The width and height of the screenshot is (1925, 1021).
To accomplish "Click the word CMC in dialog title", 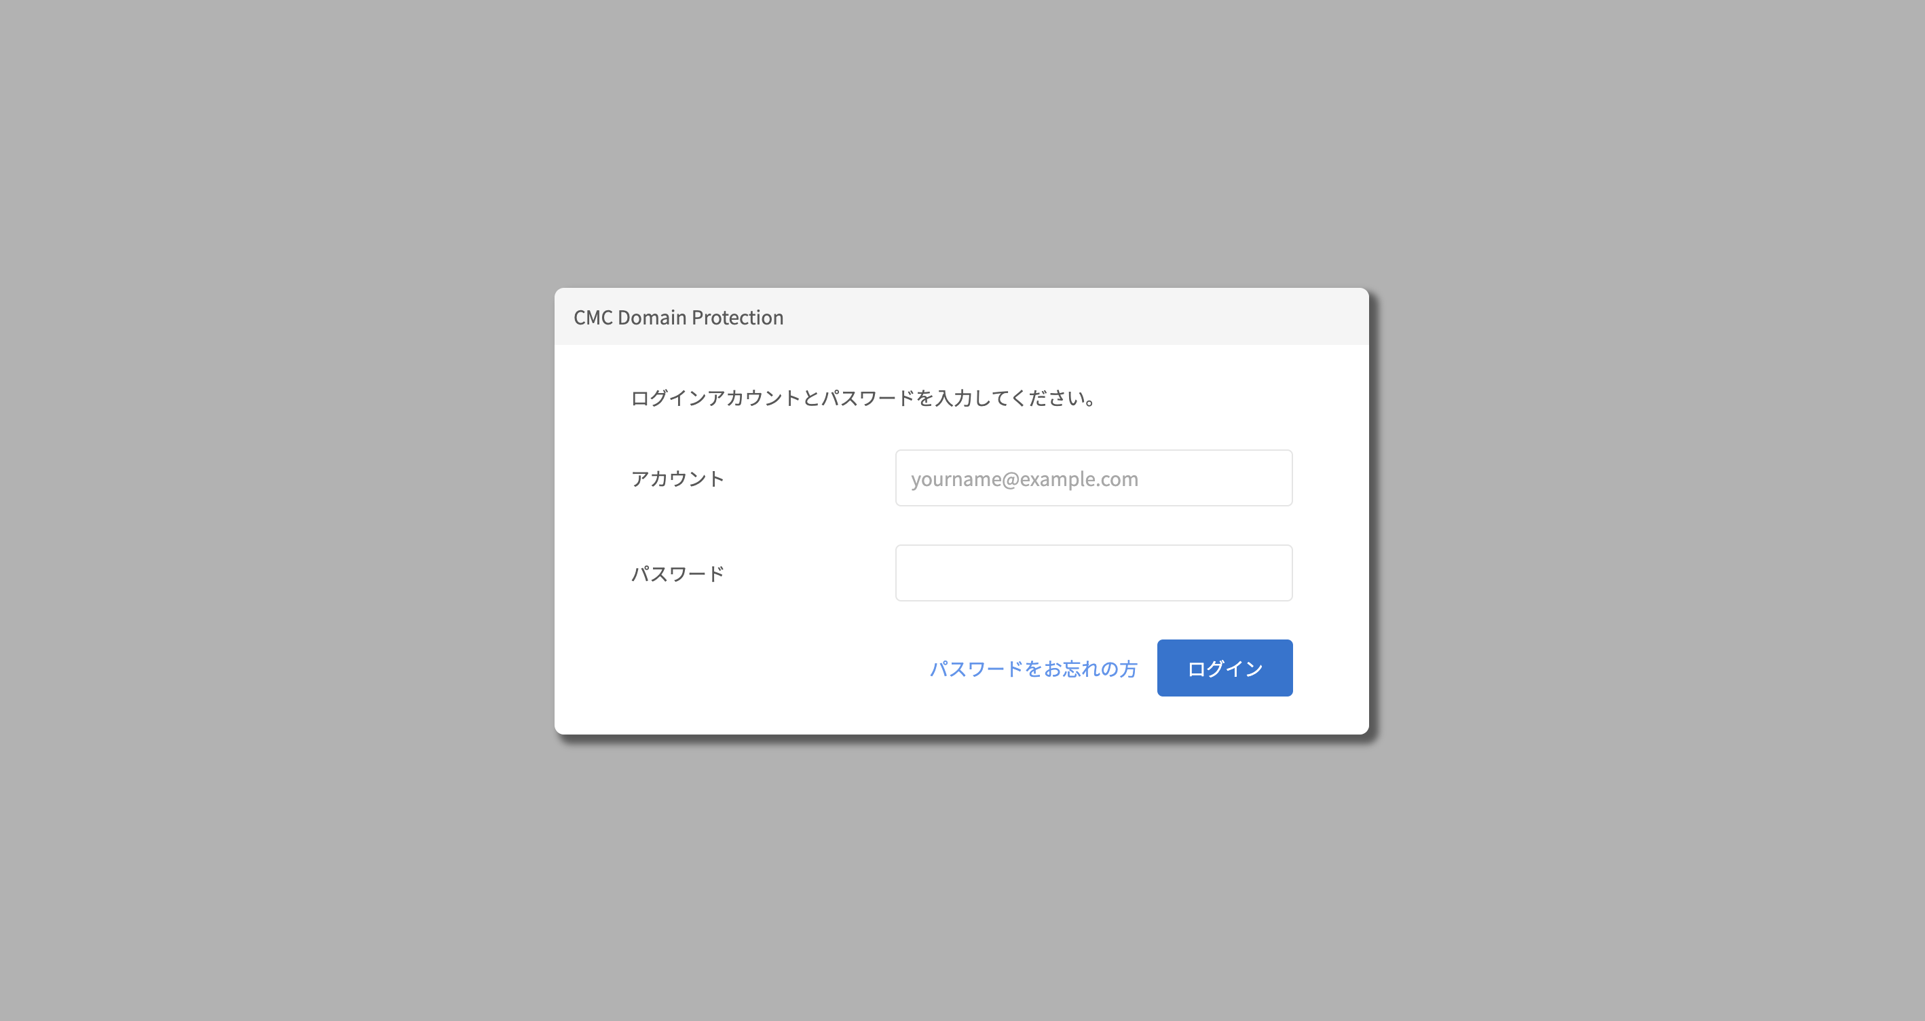I will pyautogui.click(x=593, y=318).
